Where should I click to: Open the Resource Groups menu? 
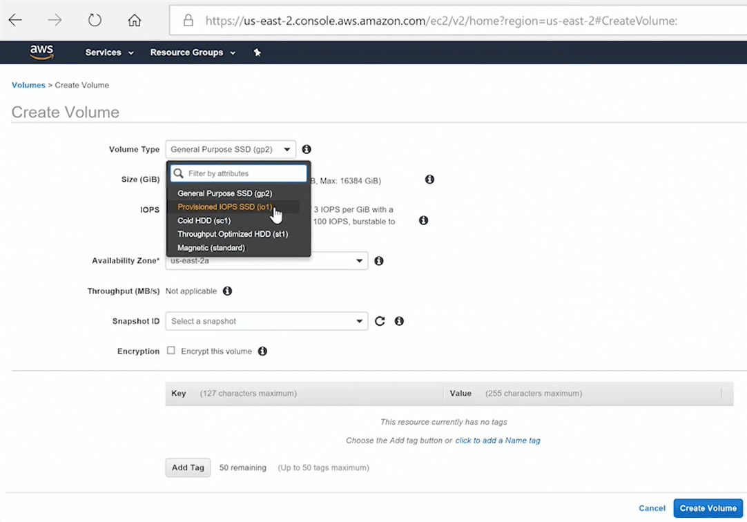(193, 52)
